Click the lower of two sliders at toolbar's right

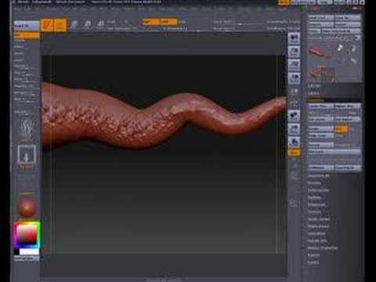coord(239,28)
